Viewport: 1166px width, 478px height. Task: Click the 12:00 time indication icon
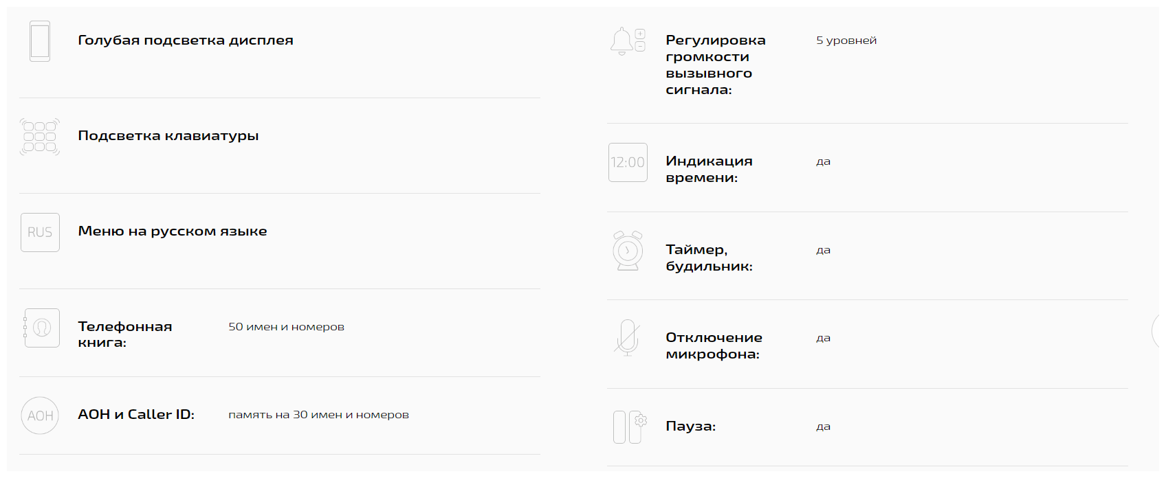click(628, 162)
